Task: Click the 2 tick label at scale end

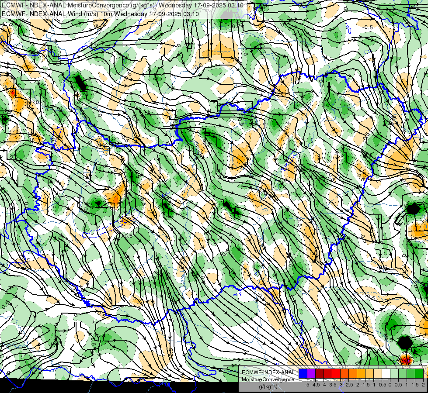Action: [423, 385]
